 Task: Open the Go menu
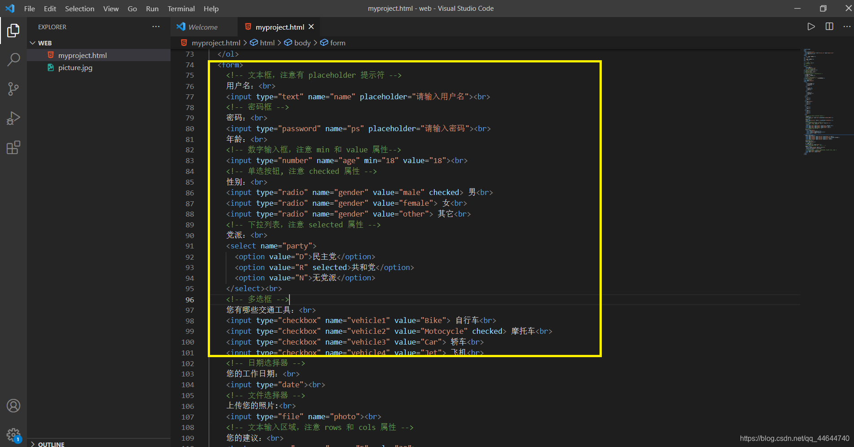pos(132,9)
